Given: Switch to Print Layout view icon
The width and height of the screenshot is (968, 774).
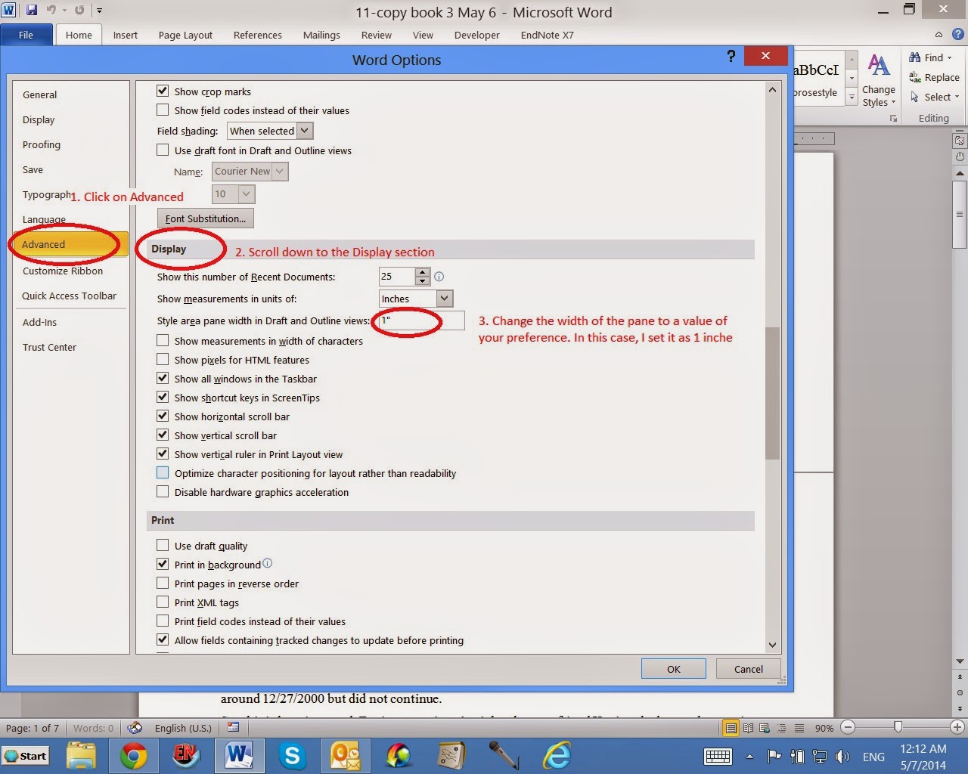Looking at the screenshot, I should 731,728.
